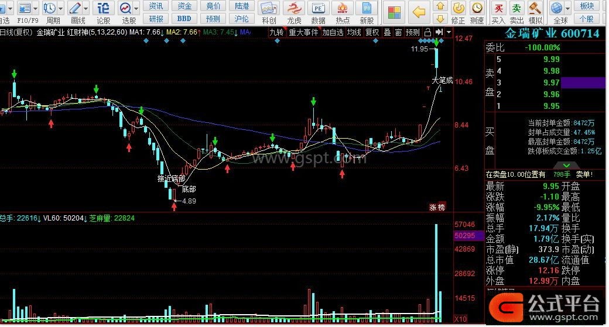Open the 数据 PE data icon
Viewport: 609px width, 327px height.
(x=318, y=8)
